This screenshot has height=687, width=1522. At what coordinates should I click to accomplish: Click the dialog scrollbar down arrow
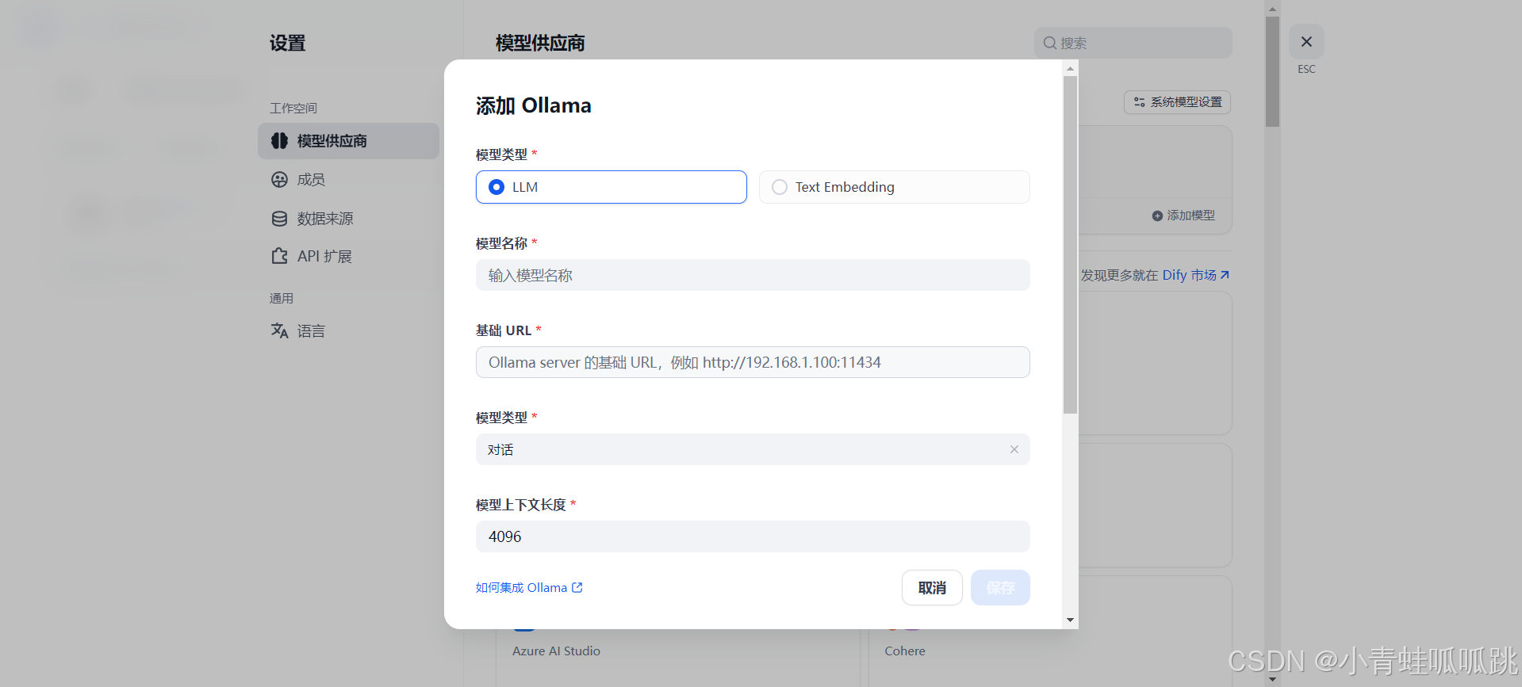[x=1070, y=620]
